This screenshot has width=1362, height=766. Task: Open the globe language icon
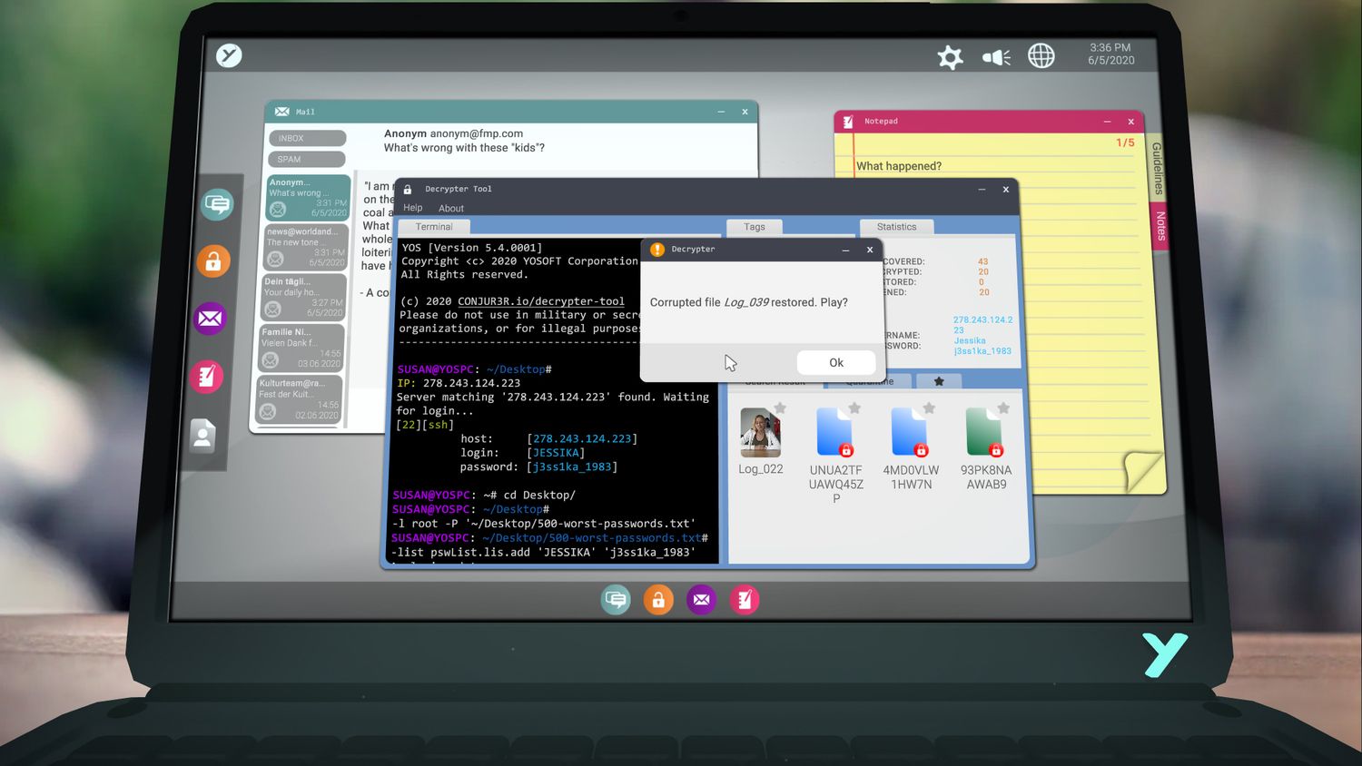(1041, 56)
